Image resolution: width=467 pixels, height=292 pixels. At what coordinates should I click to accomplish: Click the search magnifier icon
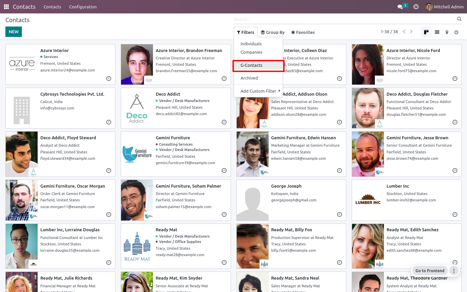pyautogui.click(x=459, y=19)
